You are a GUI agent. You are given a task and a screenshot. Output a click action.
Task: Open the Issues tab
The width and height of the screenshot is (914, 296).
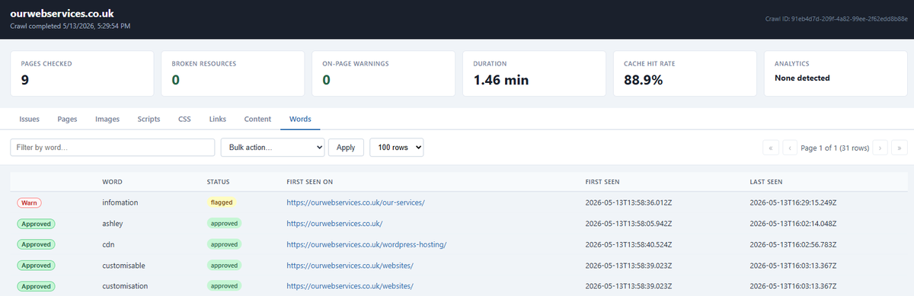point(29,119)
